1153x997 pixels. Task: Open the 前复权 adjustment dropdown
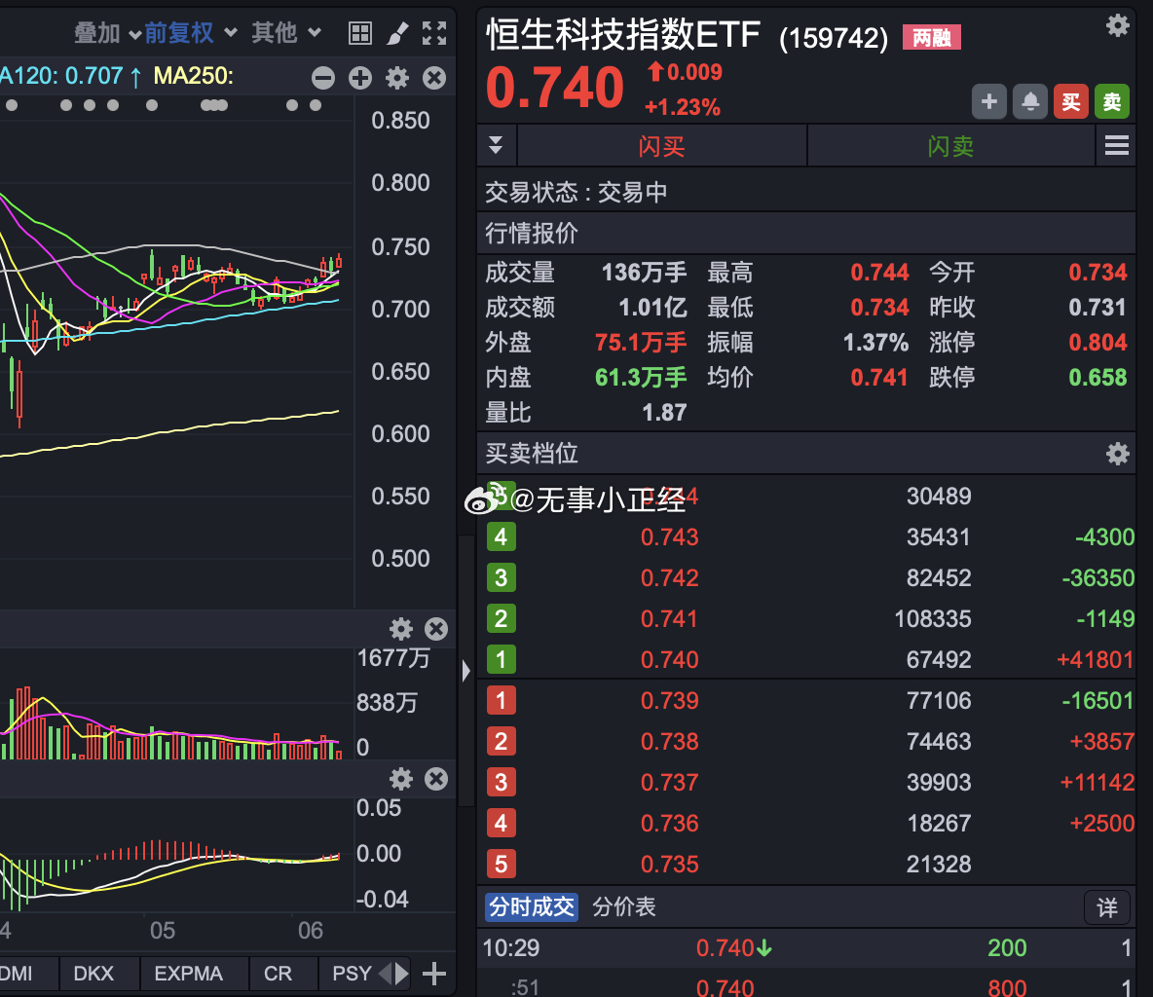(191, 33)
